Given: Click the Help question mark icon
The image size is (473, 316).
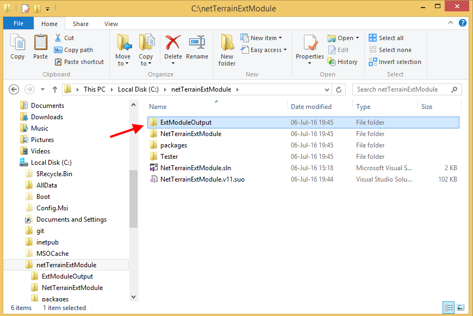Looking at the screenshot, I should tap(463, 23).
